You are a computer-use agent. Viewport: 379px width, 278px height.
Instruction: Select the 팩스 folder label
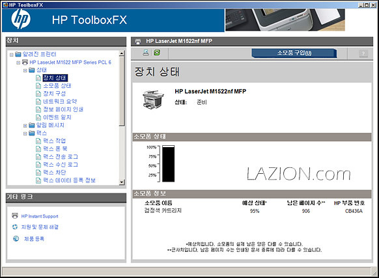click(x=42, y=133)
